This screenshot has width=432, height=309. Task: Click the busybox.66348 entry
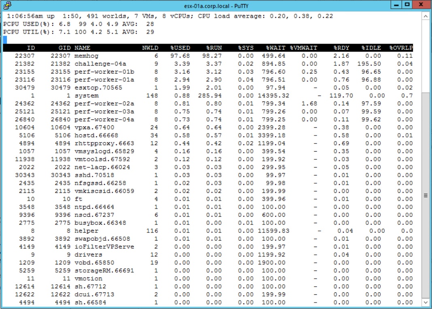click(100, 223)
